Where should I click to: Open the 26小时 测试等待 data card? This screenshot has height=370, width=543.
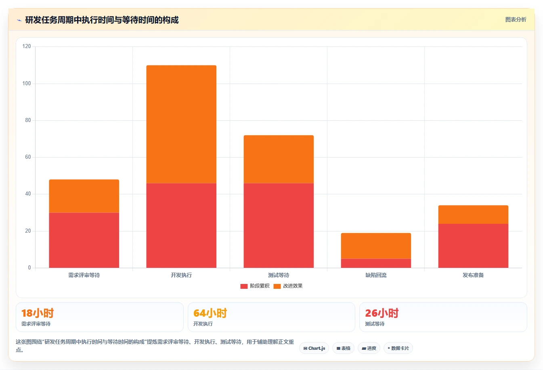tap(443, 317)
